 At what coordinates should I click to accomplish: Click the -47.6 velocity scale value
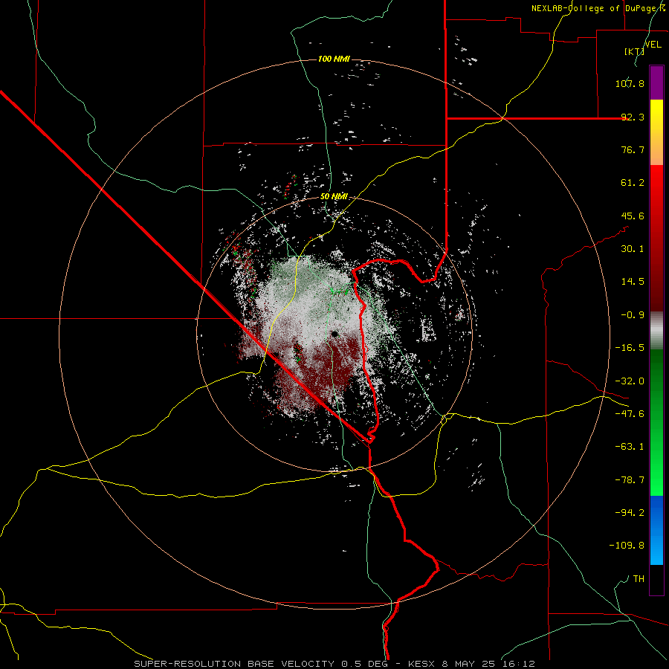[630, 414]
